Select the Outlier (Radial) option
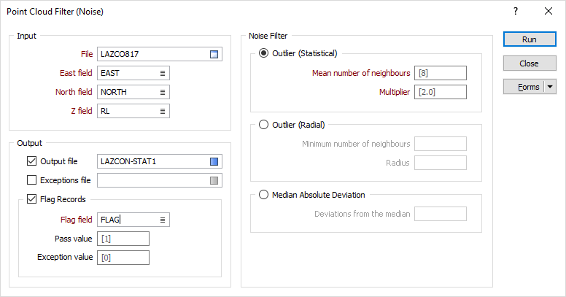 (x=263, y=125)
